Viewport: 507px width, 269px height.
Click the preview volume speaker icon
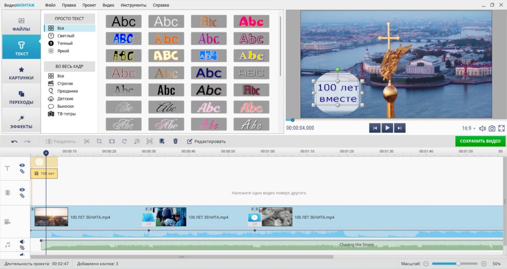(482, 128)
